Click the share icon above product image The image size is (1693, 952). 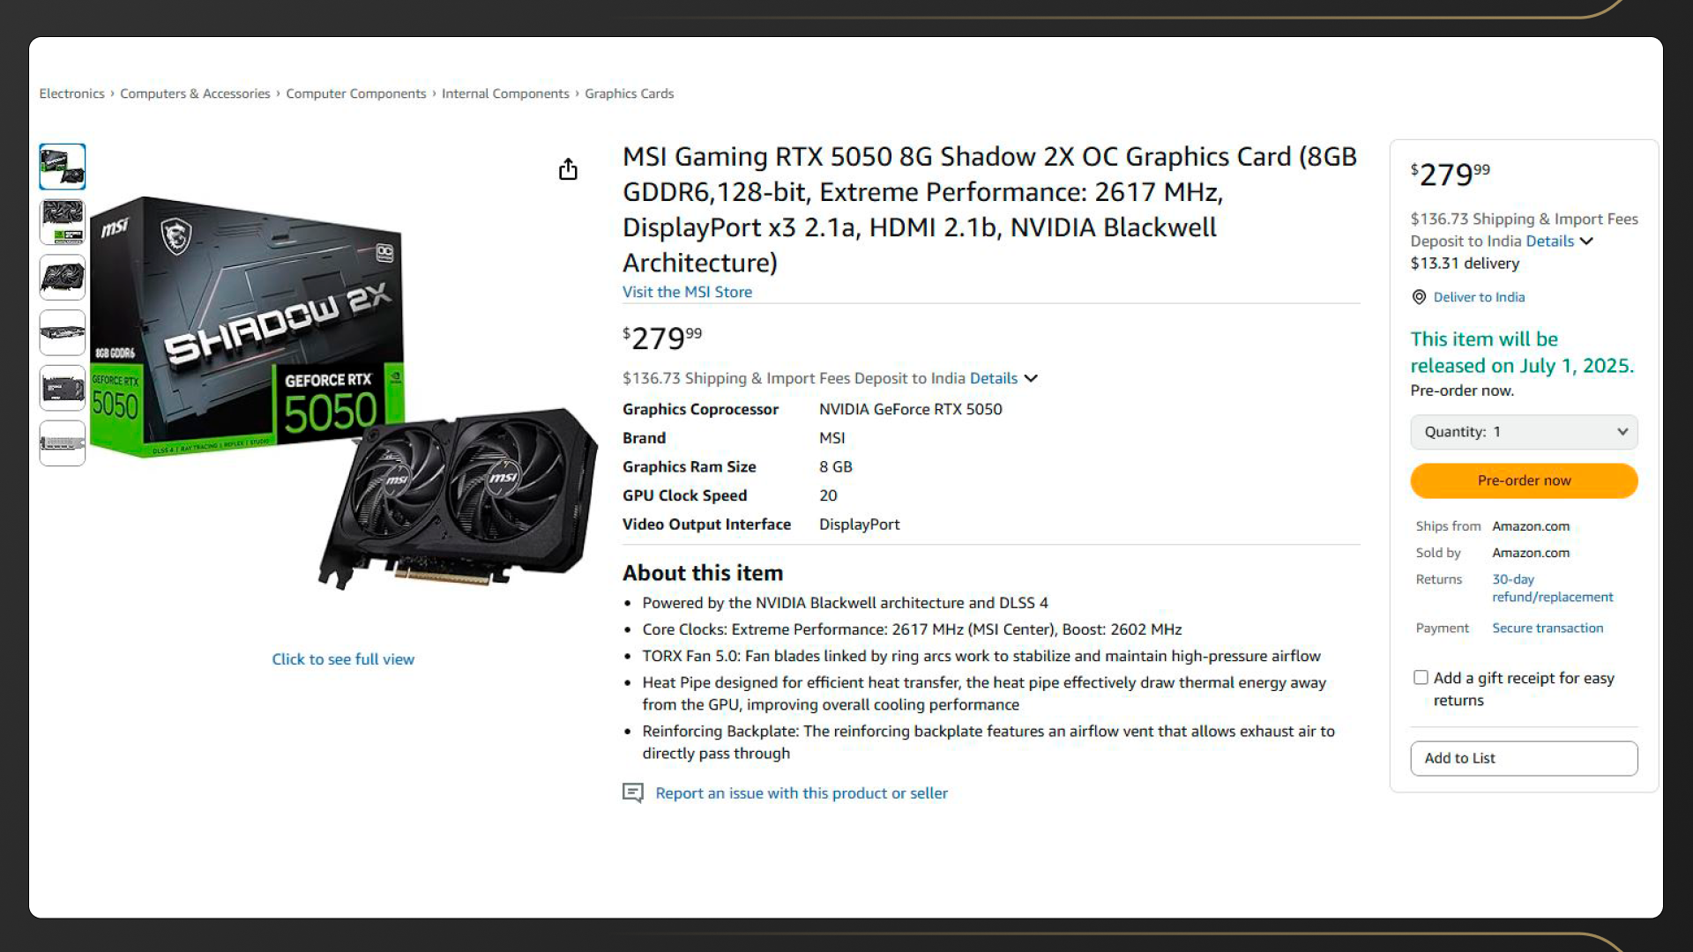(568, 169)
